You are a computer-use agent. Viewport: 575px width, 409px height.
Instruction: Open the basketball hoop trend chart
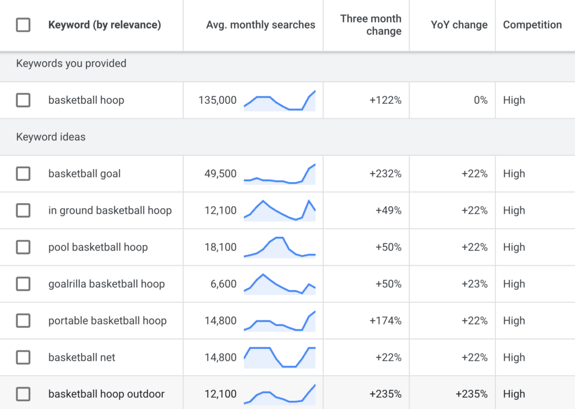click(x=280, y=100)
